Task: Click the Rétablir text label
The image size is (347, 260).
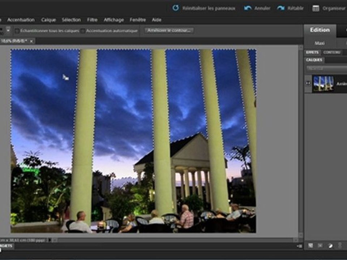Action: pos(295,8)
